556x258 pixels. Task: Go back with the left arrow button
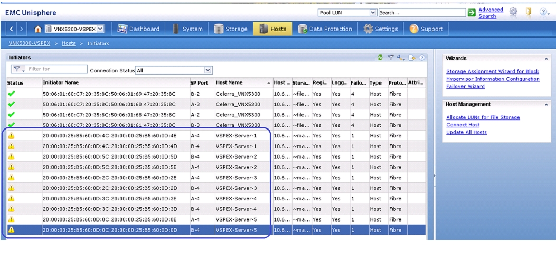click(12, 29)
